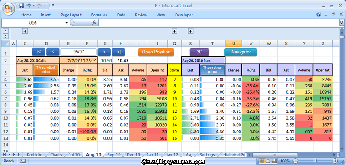The width and height of the screenshot is (346, 165).
Task: Jump to last page with >| button
Action: (x=118, y=52)
